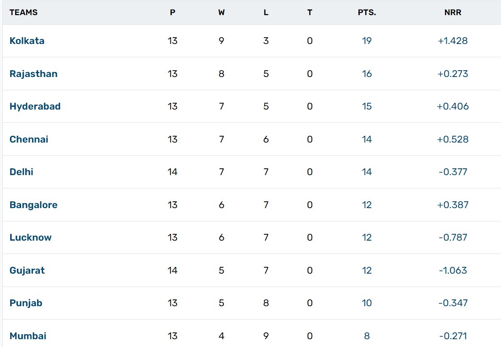Click the P played column header
Image resolution: width=501 pixels, height=347 pixels.
pyautogui.click(x=172, y=12)
